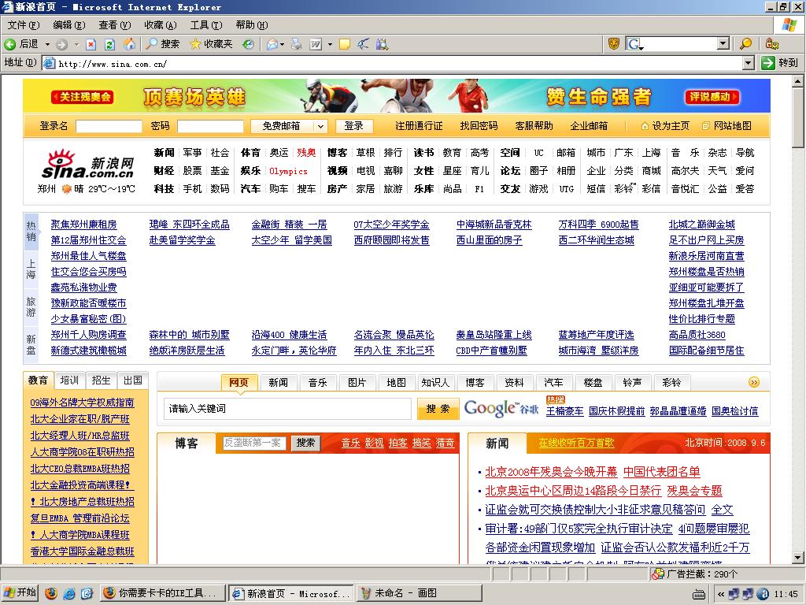Click the Back (后退) arrow button

pyautogui.click(x=21, y=44)
